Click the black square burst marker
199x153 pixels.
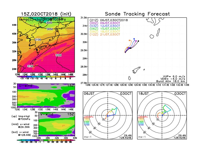[131, 48]
